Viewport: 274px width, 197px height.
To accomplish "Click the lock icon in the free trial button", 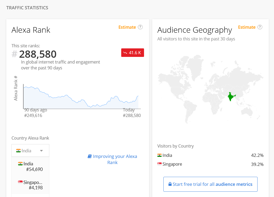I will [x=170, y=184].
